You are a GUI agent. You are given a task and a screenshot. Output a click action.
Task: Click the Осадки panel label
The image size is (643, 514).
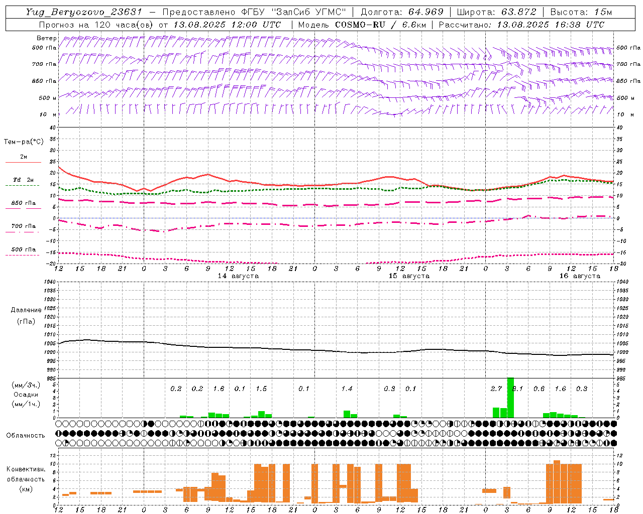[x=26, y=395]
